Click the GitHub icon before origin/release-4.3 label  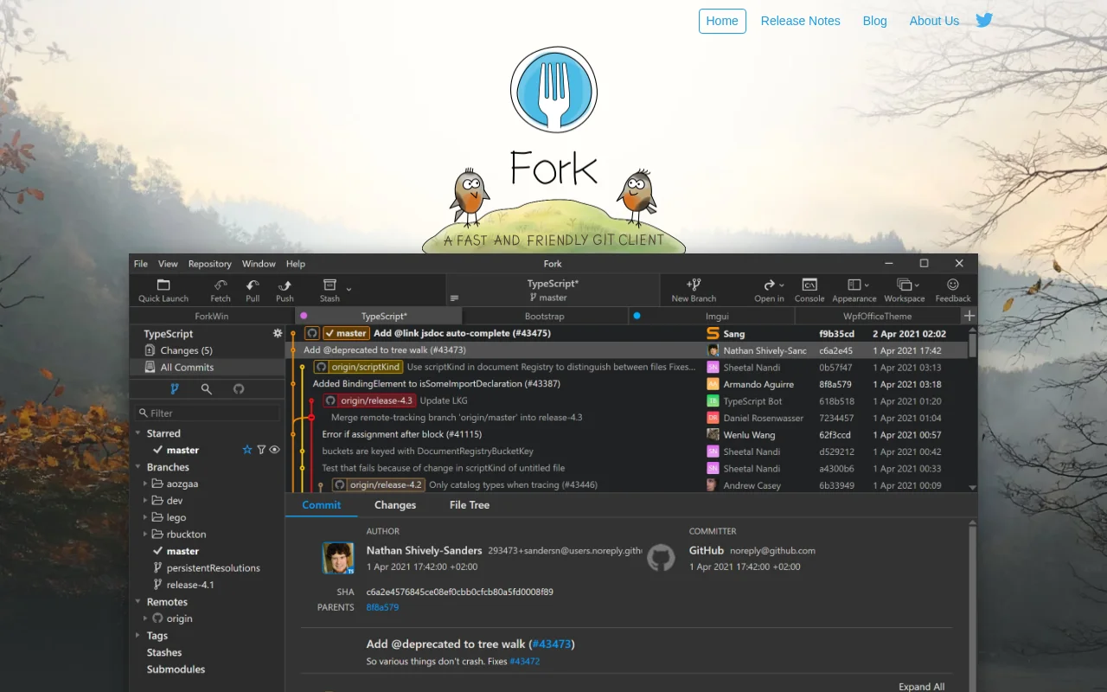(x=330, y=400)
